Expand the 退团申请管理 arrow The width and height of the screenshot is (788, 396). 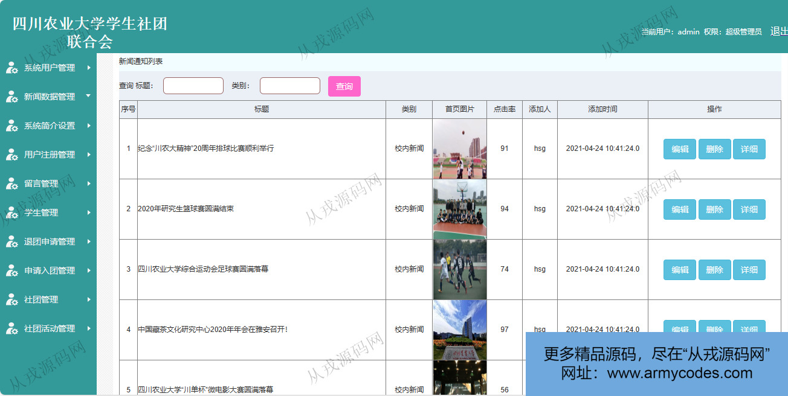(x=89, y=241)
